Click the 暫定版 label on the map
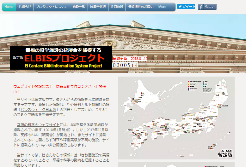Viewport: 246px width, 167px height. tap(225, 155)
